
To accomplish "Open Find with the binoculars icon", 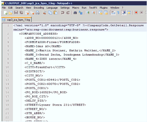I will [x=75, y=13].
